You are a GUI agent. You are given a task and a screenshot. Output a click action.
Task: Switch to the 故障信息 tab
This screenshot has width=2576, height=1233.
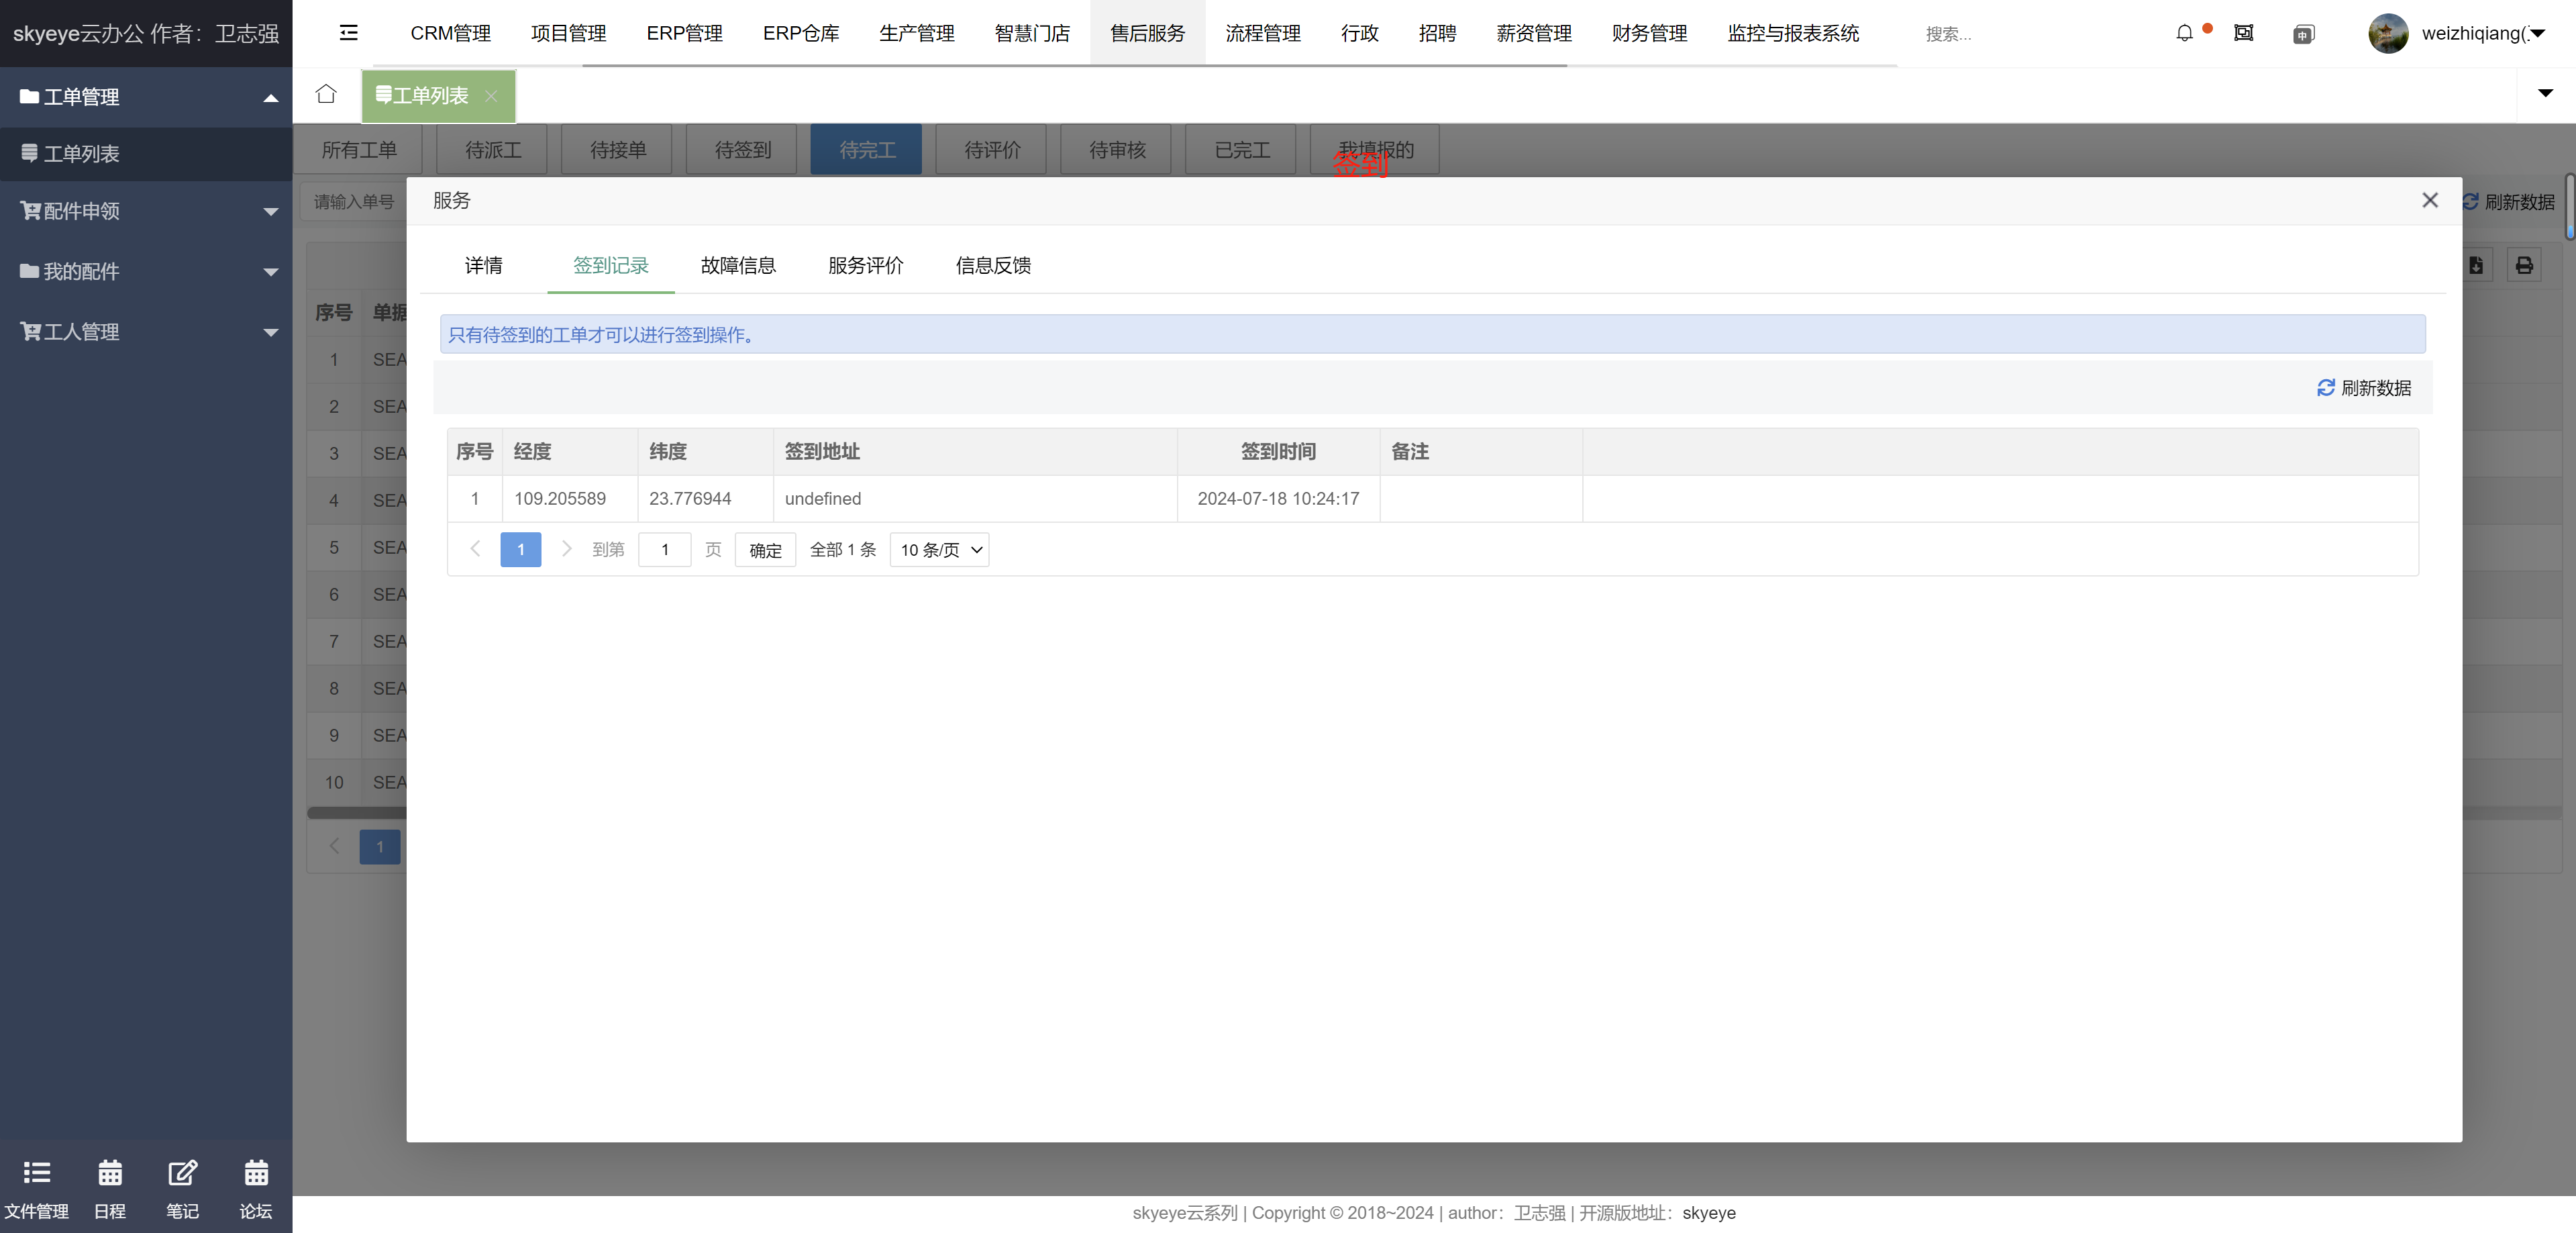click(738, 265)
